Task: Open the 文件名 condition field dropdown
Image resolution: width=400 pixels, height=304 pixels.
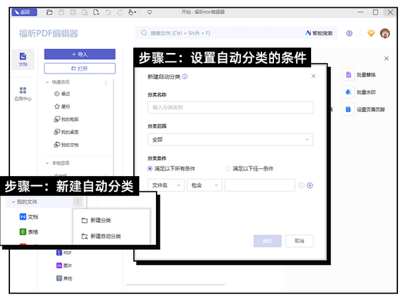Action: pos(166,185)
